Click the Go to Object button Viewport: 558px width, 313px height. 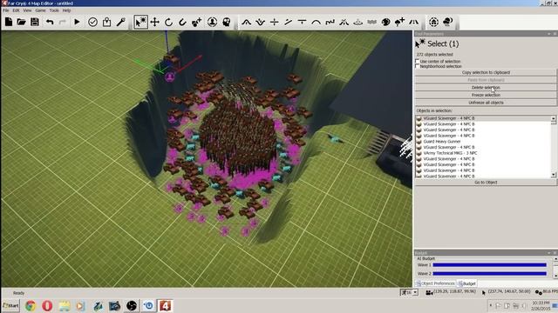[486, 183]
